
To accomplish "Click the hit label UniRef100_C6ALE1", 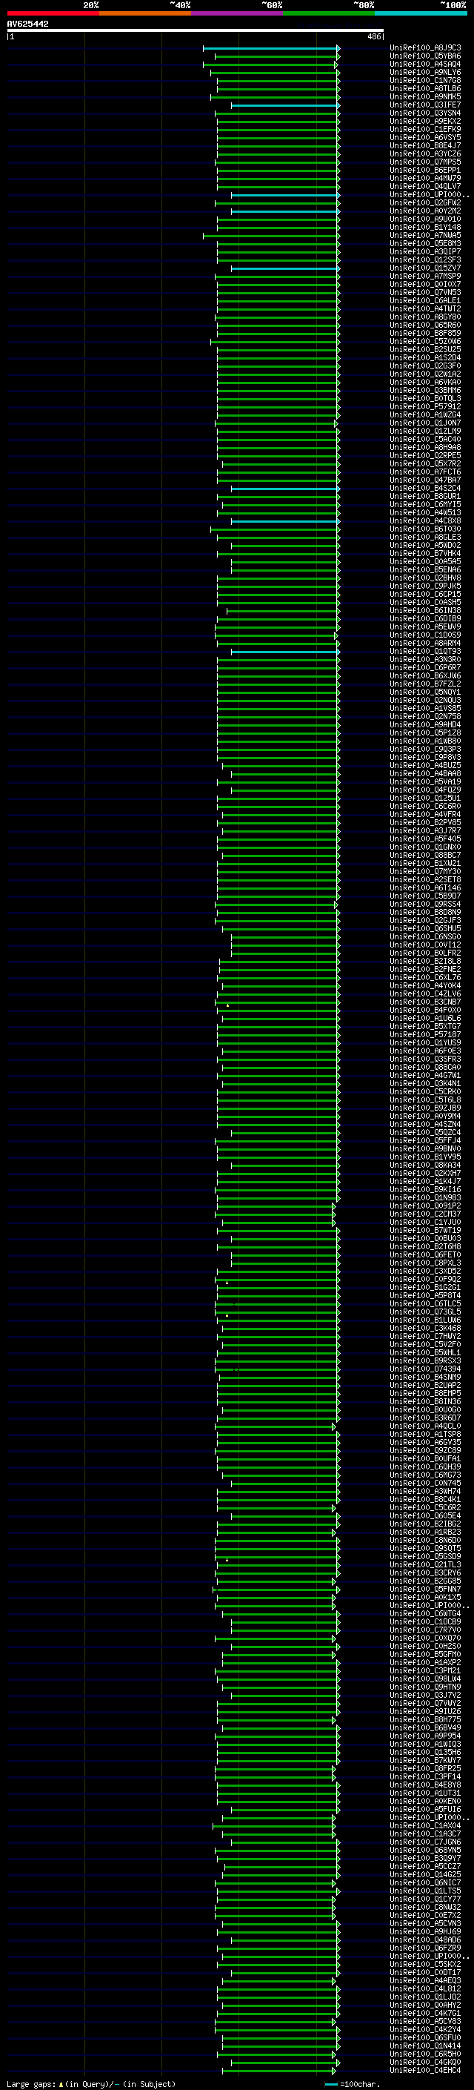I will (x=425, y=300).
